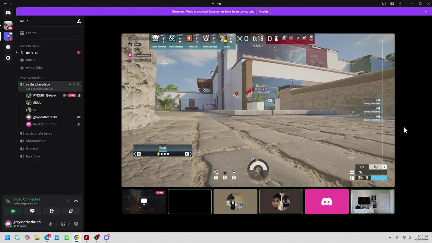
Task: Turn off camera with green video button
Action: click(13, 211)
